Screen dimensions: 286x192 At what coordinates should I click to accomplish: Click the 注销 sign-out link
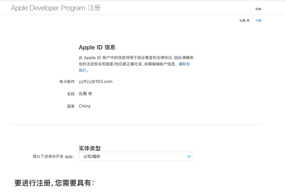point(258,21)
